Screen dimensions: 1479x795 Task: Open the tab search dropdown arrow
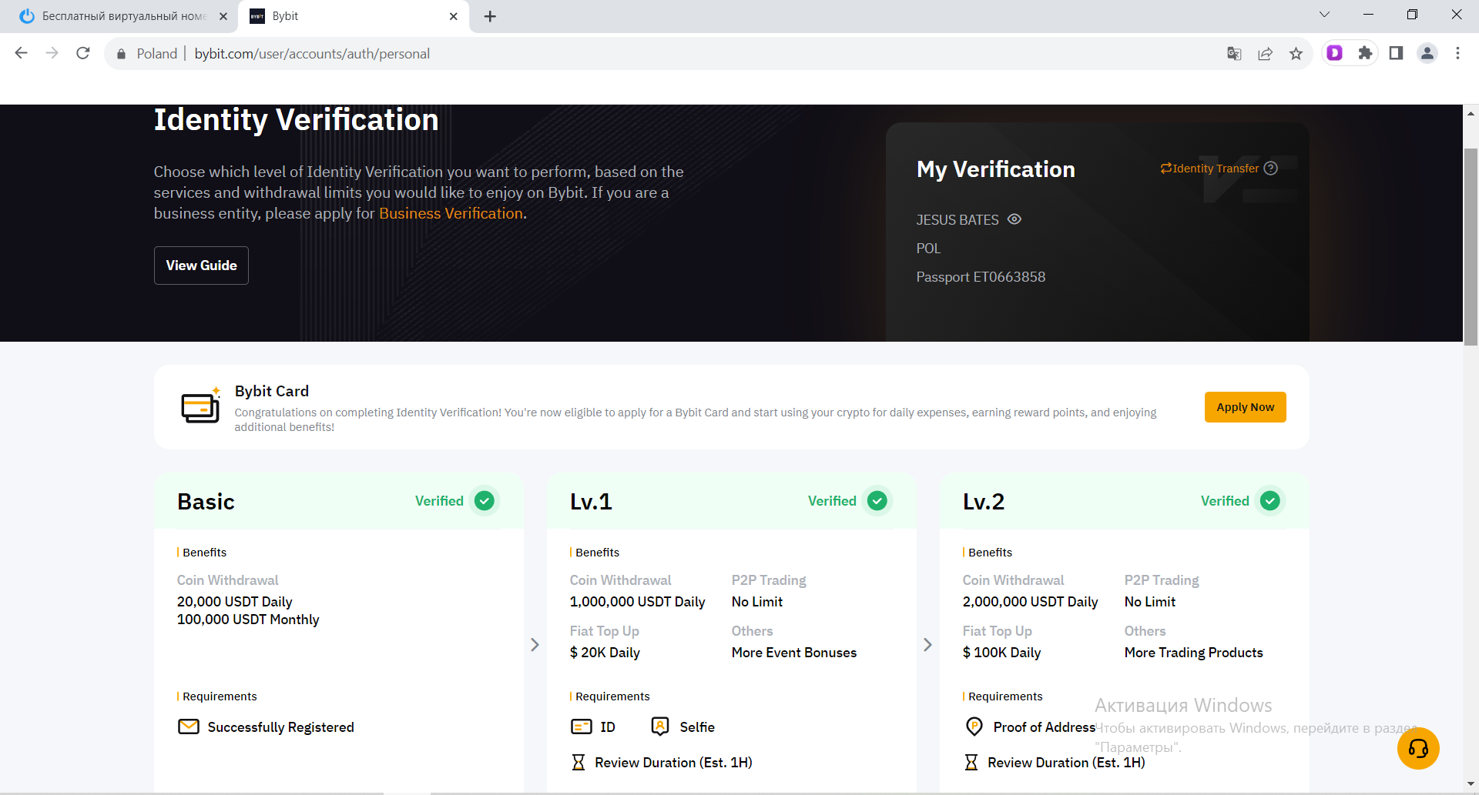(x=1324, y=15)
